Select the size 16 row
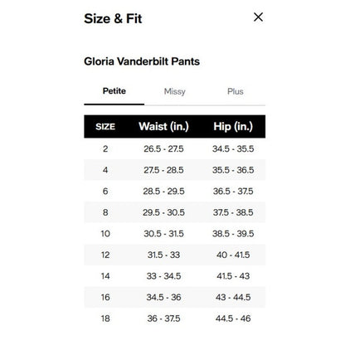This screenshot has height=345, width=345. [175, 297]
